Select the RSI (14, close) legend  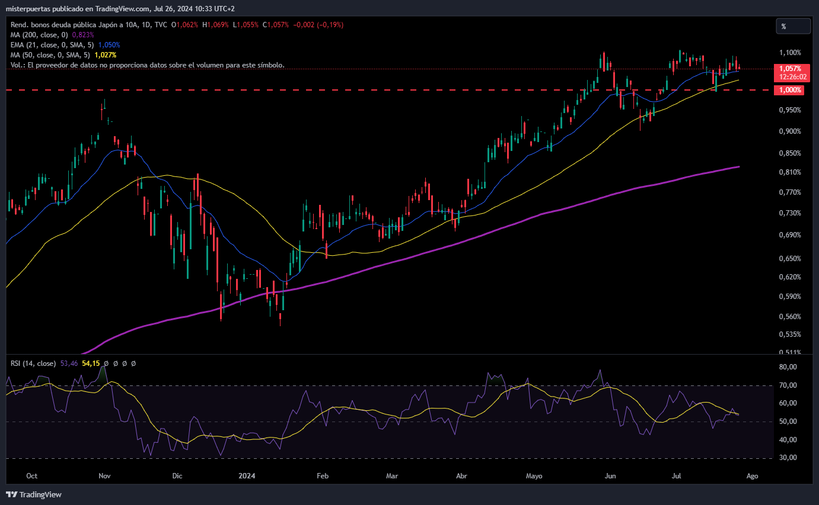click(x=33, y=364)
